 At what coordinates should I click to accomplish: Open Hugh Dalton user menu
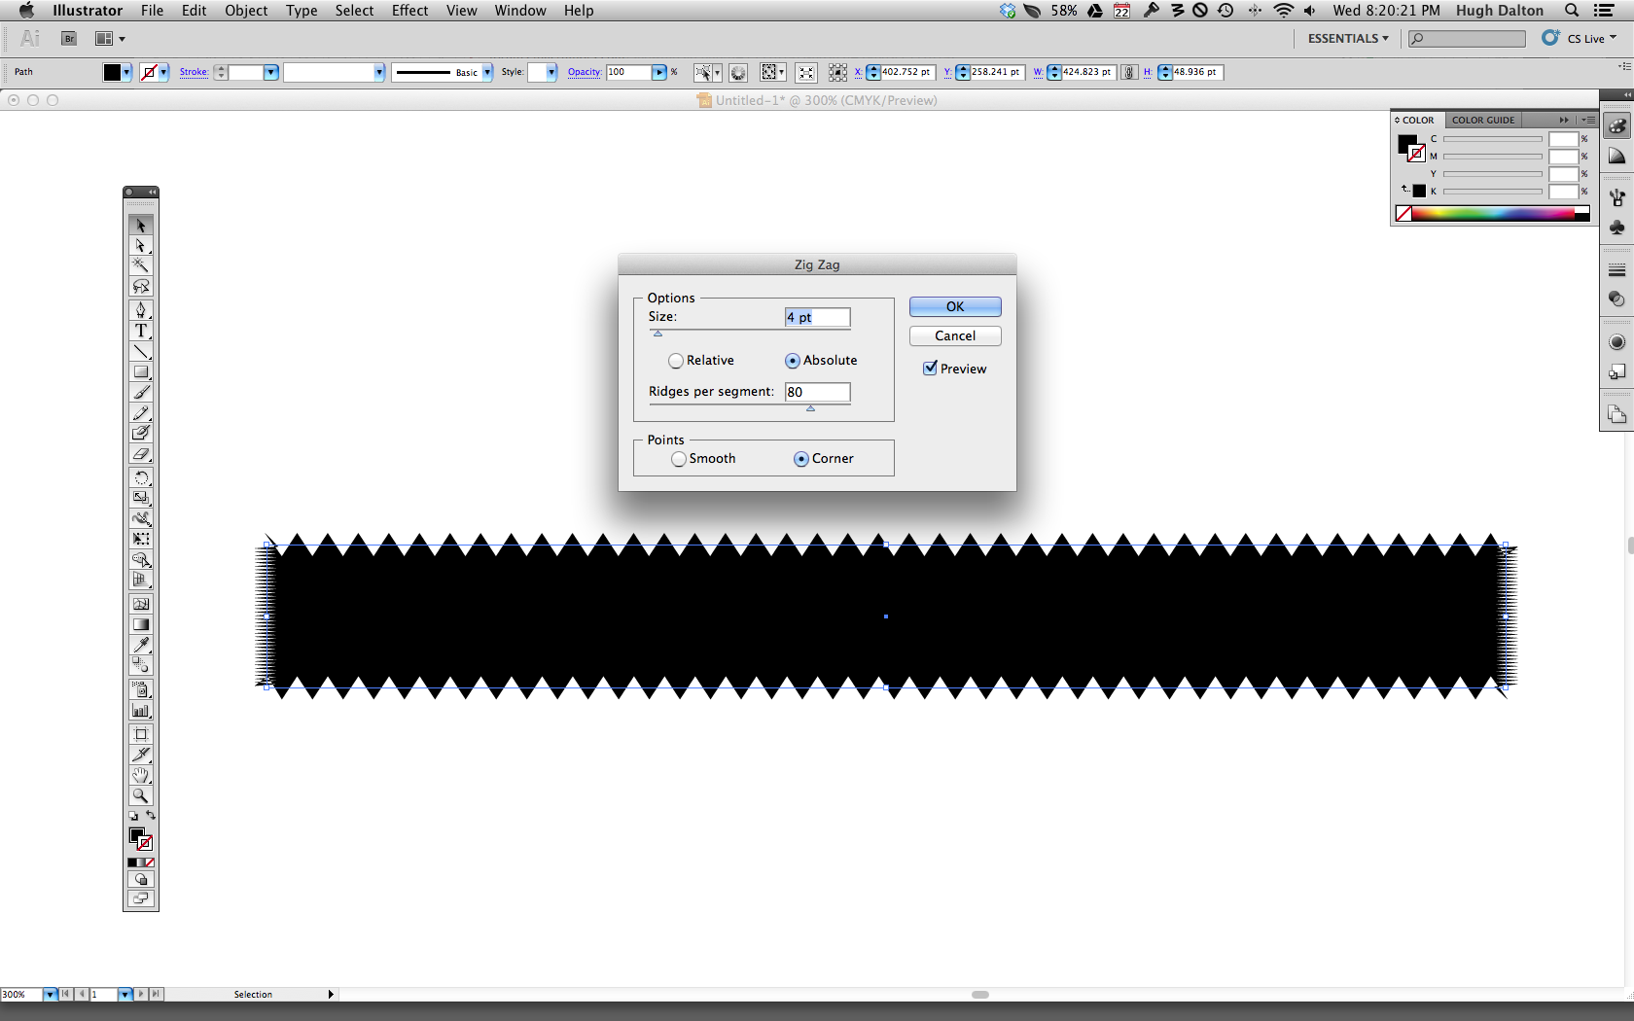pos(1499,11)
